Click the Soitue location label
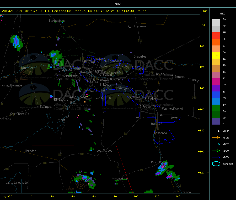Viewport: 236px width, 200px height. pyautogui.click(x=139, y=117)
